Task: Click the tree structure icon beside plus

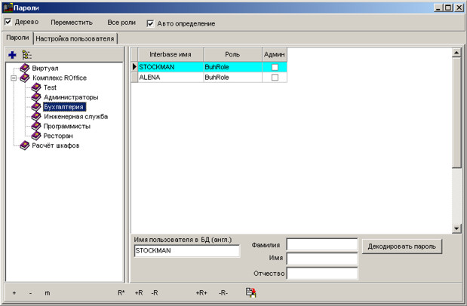Action: pyautogui.click(x=27, y=55)
